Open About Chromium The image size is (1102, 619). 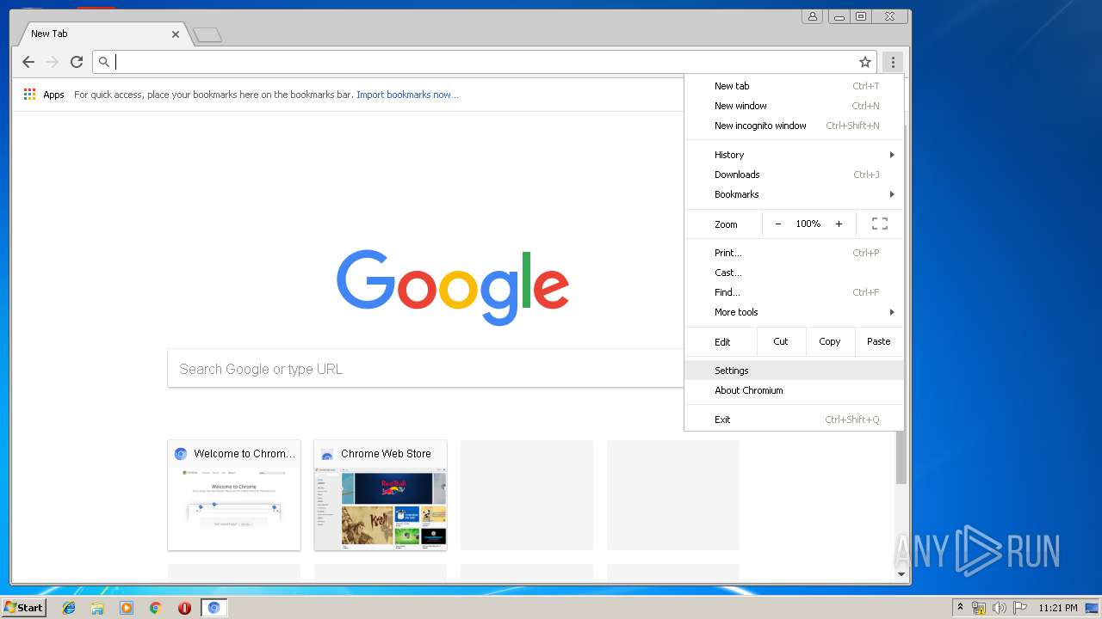tap(795, 390)
